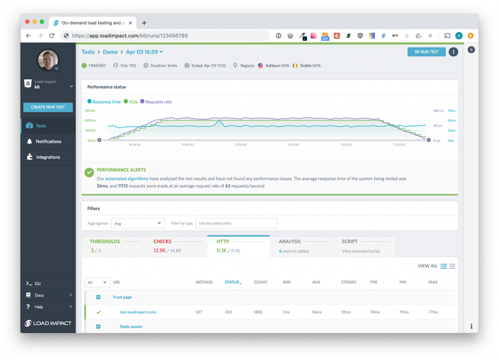Click the Re-Run Test button
The width and height of the screenshot is (499, 360).
pos(426,52)
